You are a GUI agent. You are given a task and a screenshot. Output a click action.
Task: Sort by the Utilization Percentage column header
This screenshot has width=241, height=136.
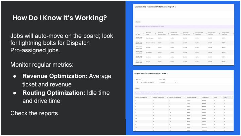click(191, 97)
